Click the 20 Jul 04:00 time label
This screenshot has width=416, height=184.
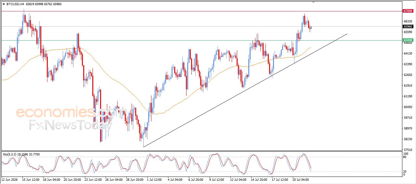click(x=300, y=179)
